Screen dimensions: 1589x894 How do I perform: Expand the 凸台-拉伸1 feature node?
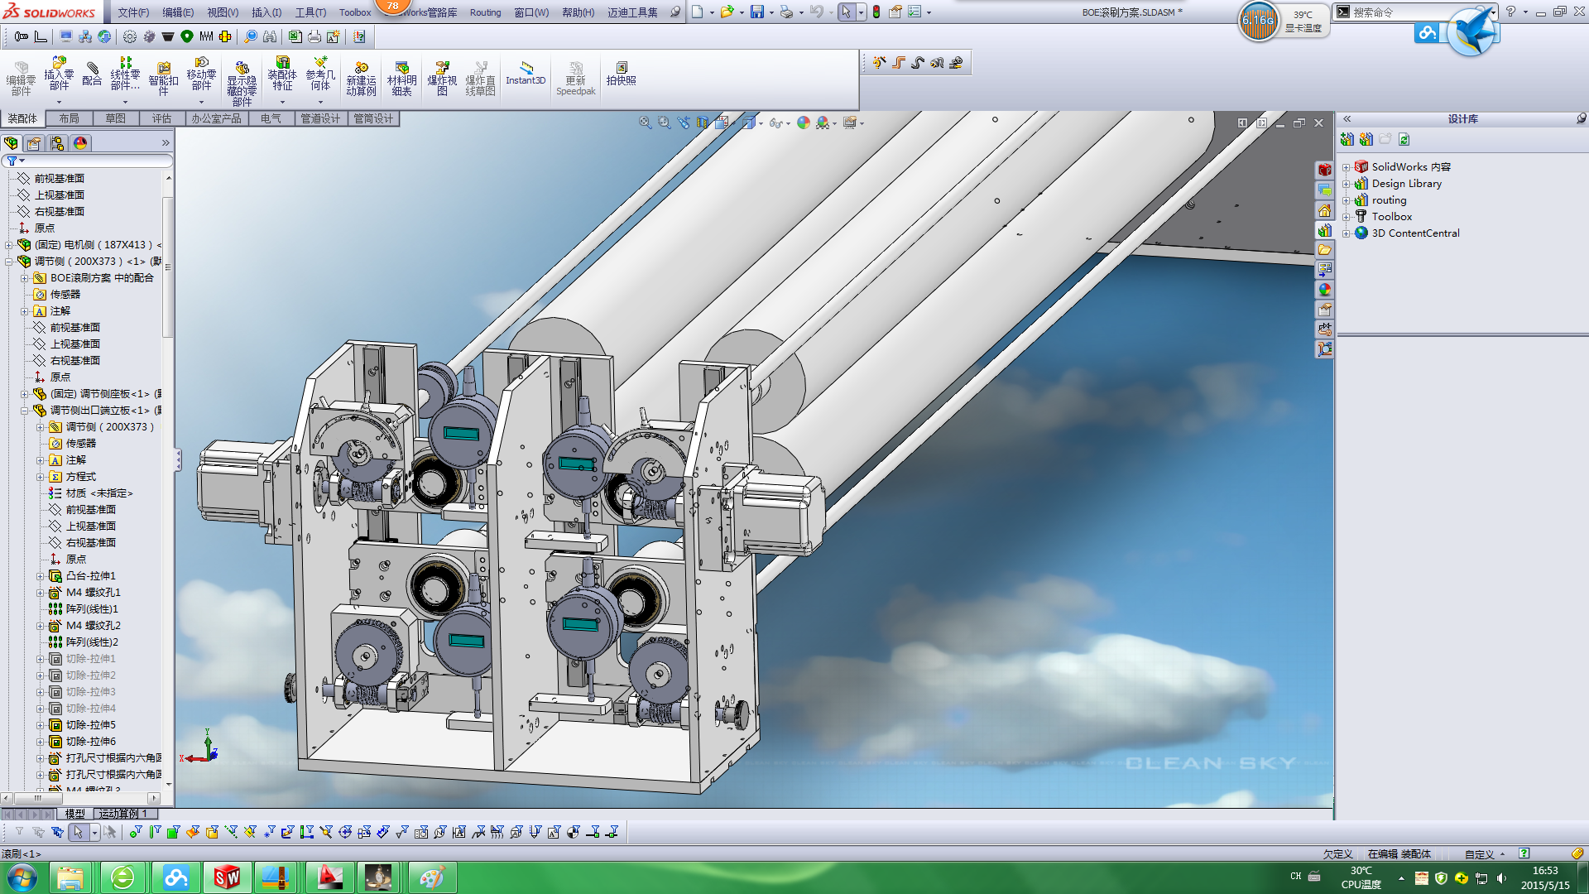click(40, 576)
